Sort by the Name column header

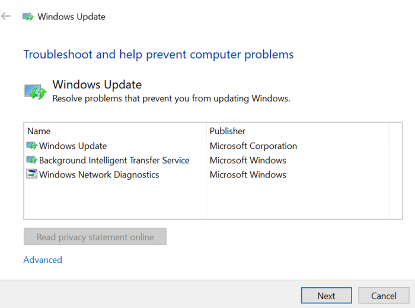(39, 131)
